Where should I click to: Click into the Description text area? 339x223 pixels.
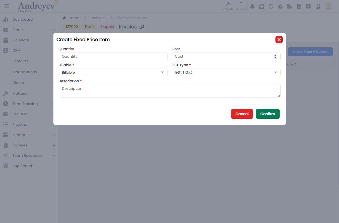point(169,91)
